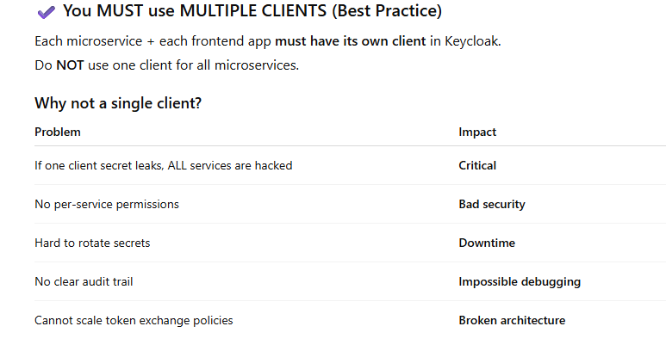Select the "No clear audit trail" cell
Viewport: 666px width, 351px height.
click(84, 281)
